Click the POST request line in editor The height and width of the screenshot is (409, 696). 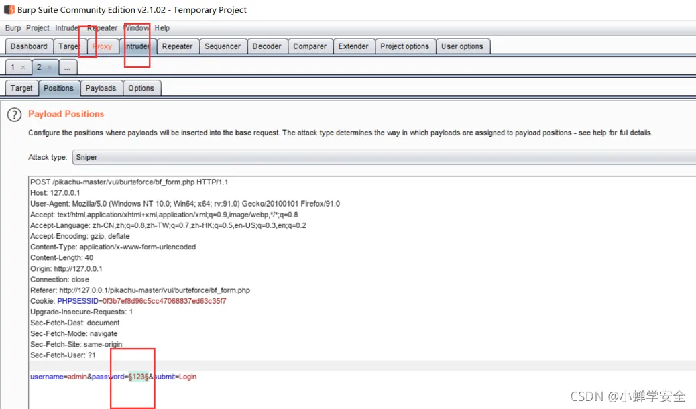click(x=129, y=182)
